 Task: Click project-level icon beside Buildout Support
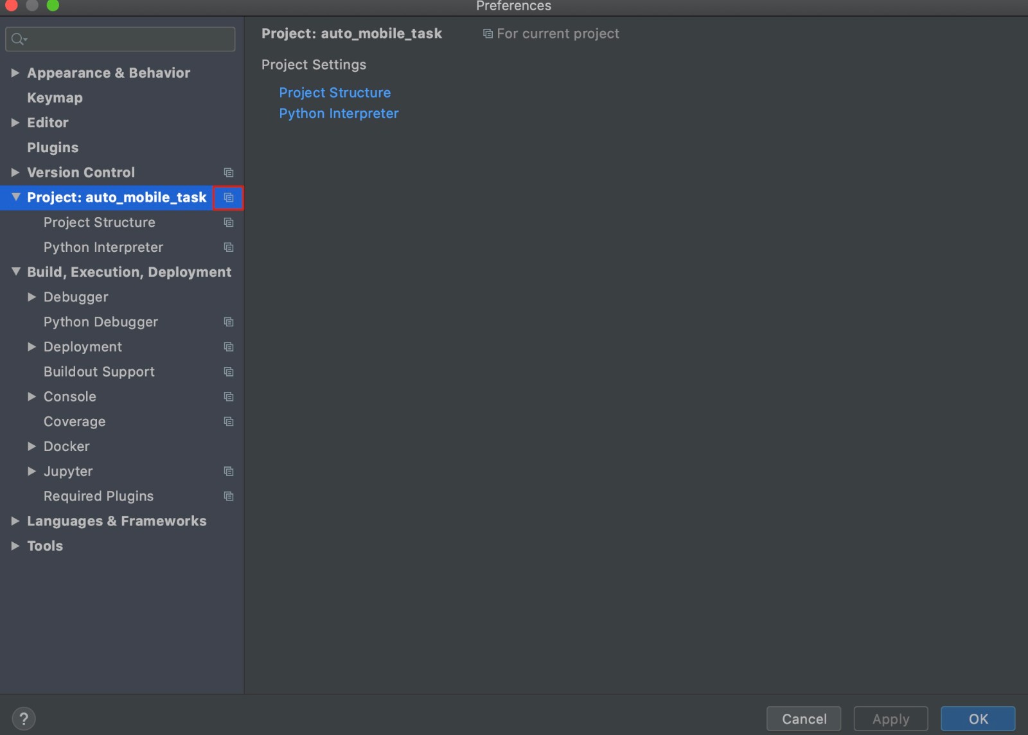point(229,372)
